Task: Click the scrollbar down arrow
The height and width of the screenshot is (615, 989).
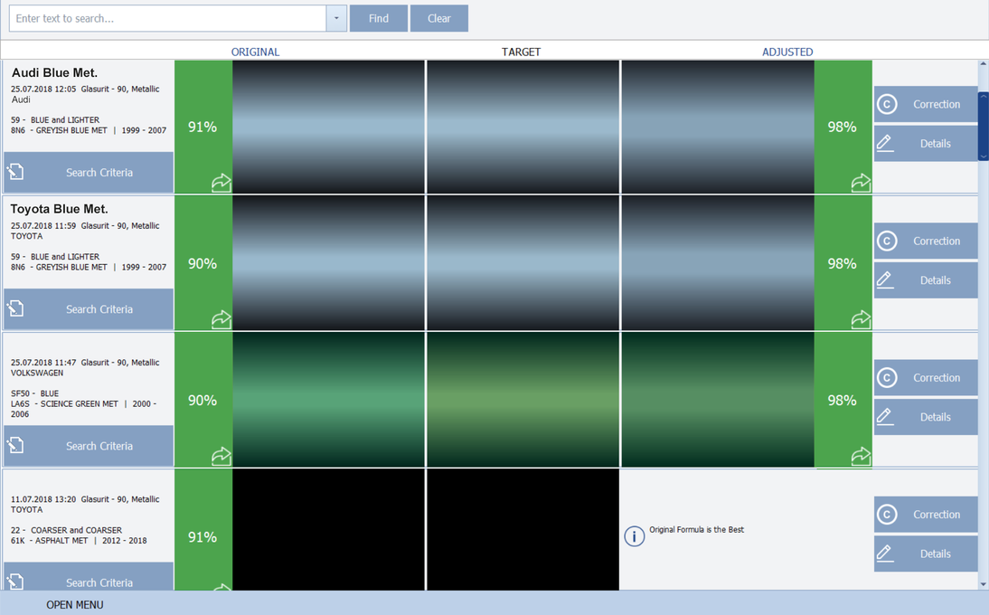Action: [x=984, y=585]
